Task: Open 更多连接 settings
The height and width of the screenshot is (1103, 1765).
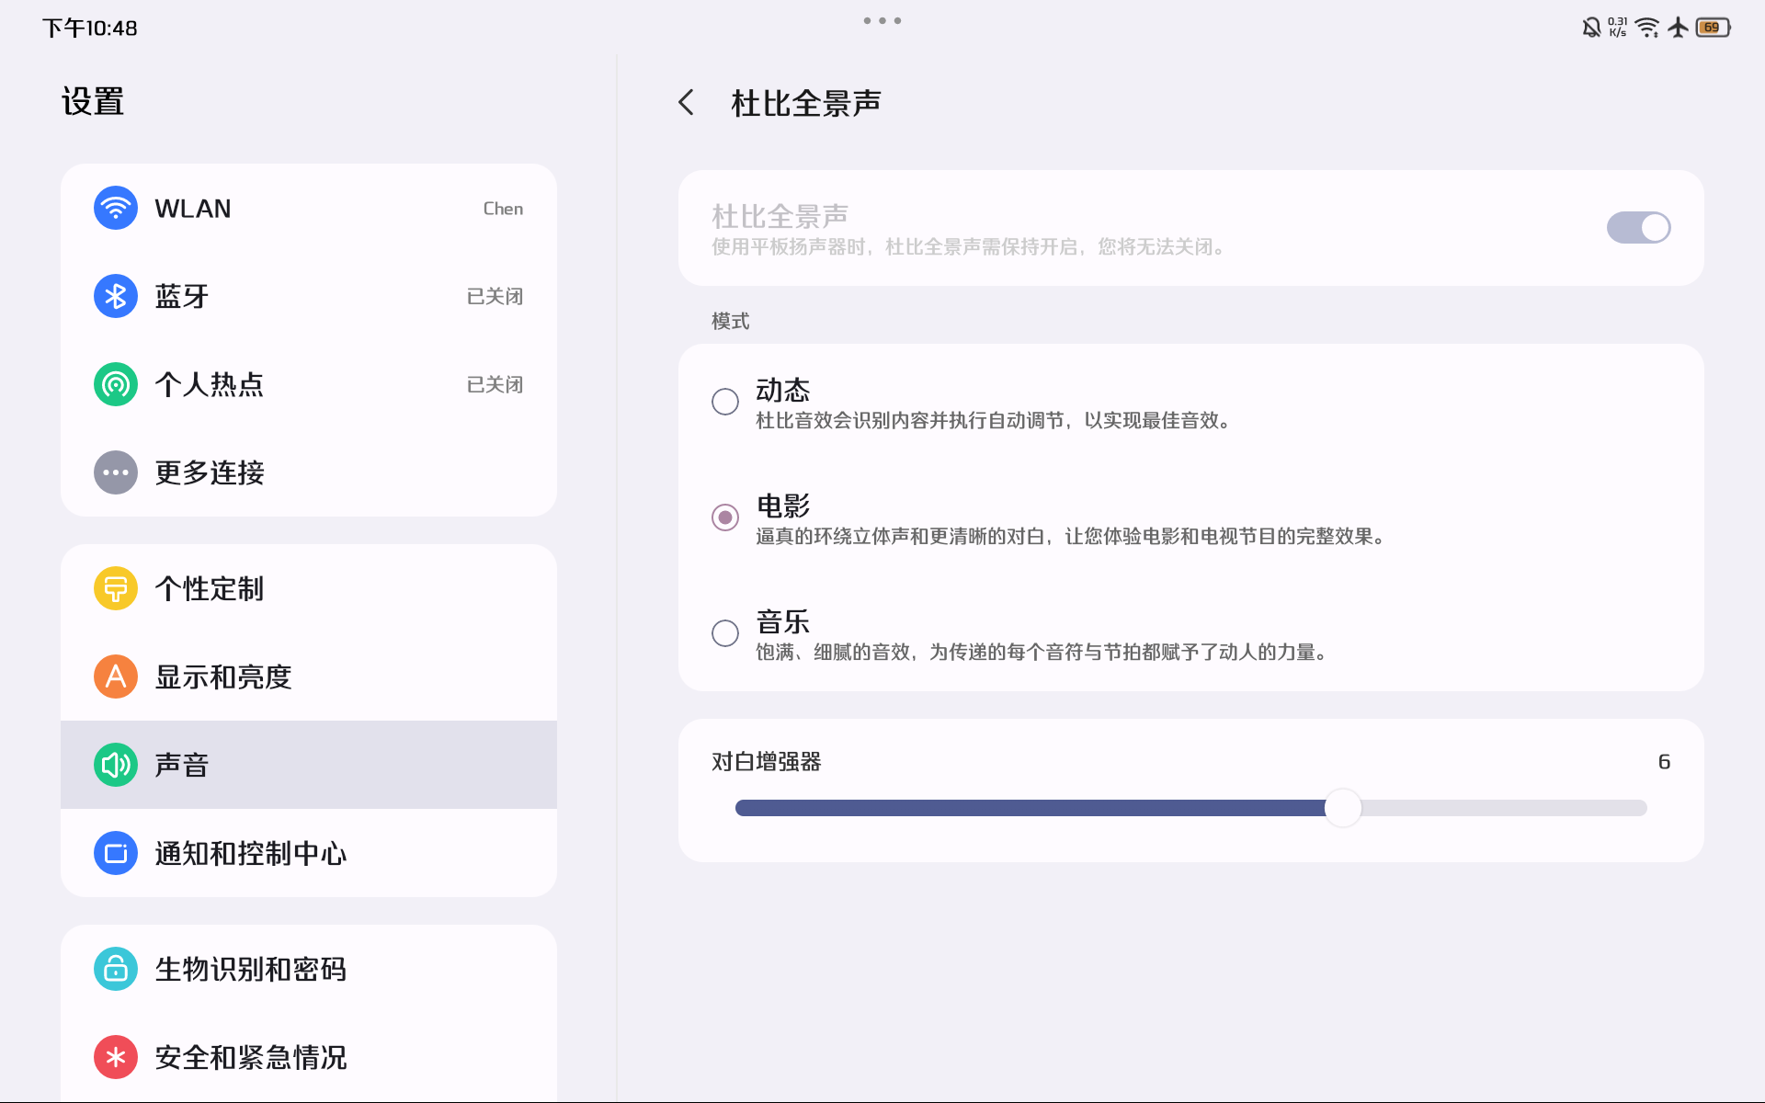Action: point(309,472)
